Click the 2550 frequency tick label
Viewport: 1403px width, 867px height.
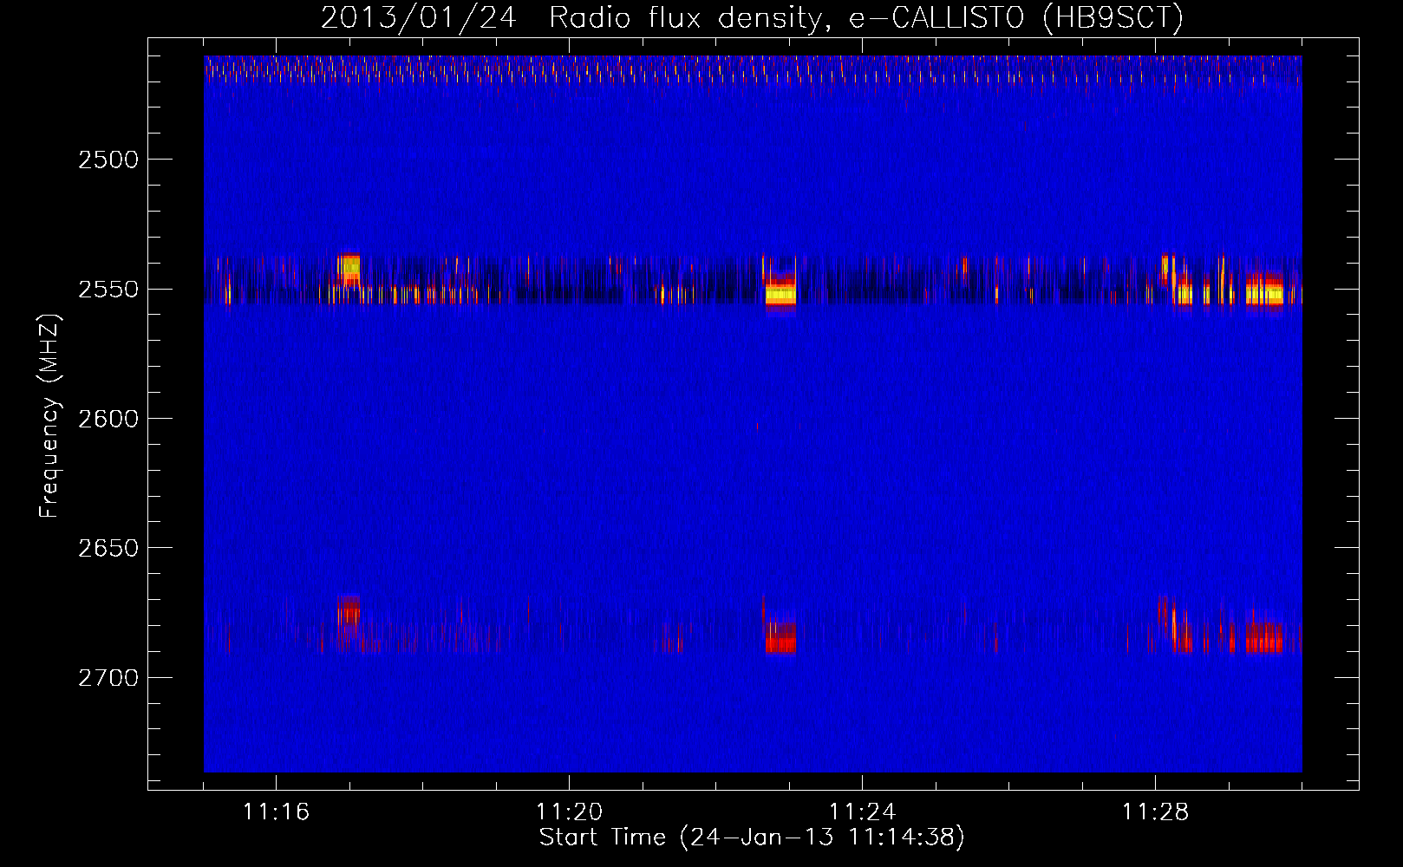click(x=108, y=289)
